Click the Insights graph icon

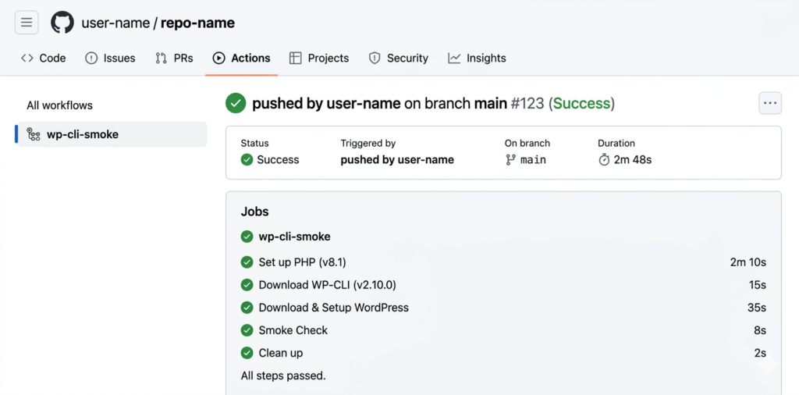[x=454, y=58]
